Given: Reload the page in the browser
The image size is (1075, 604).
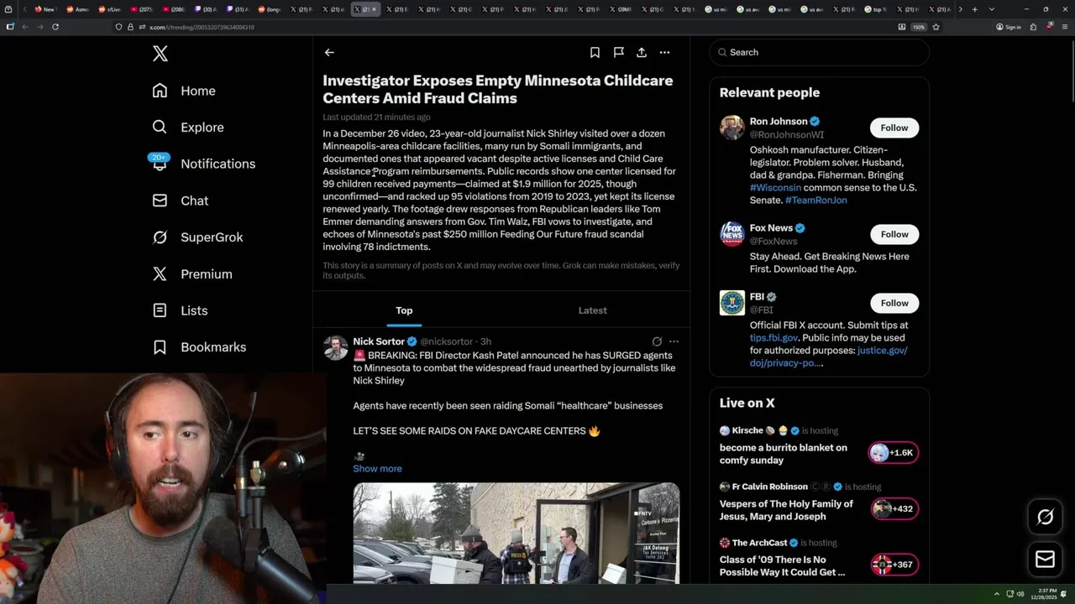Looking at the screenshot, I should pyautogui.click(x=55, y=27).
